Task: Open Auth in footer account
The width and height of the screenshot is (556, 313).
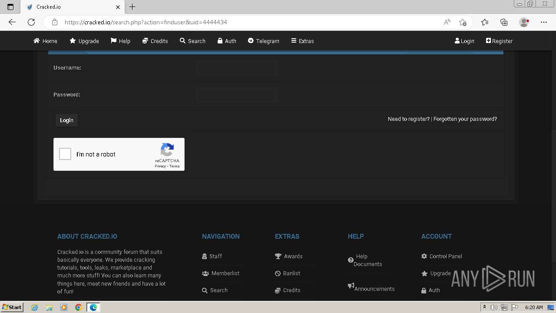Action: (x=430, y=290)
